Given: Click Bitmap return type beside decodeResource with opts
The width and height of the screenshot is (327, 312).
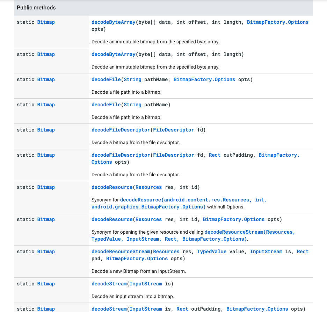Looking at the screenshot, I should 46,220.
